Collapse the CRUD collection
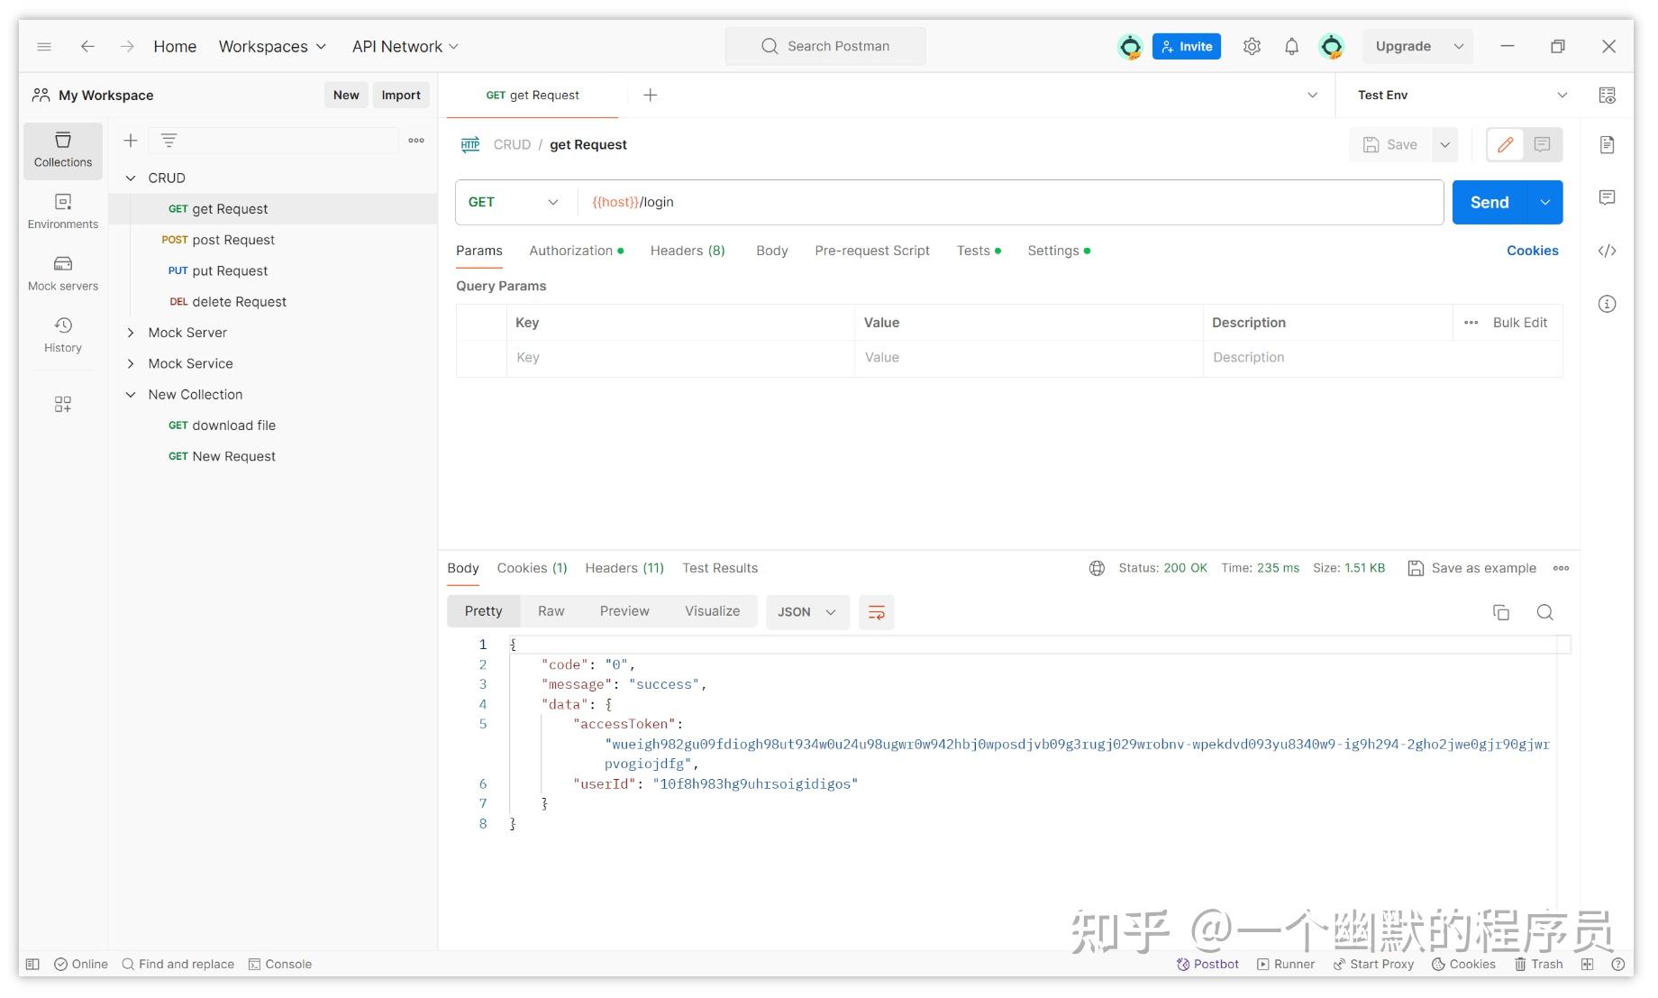The width and height of the screenshot is (1658, 998). pos(131,178)
